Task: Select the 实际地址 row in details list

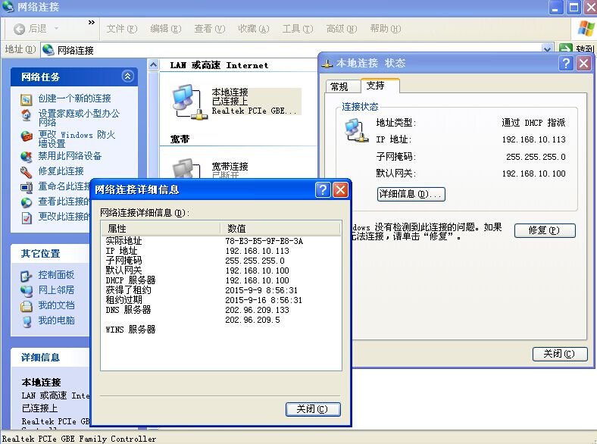Action: pos(221,241)
